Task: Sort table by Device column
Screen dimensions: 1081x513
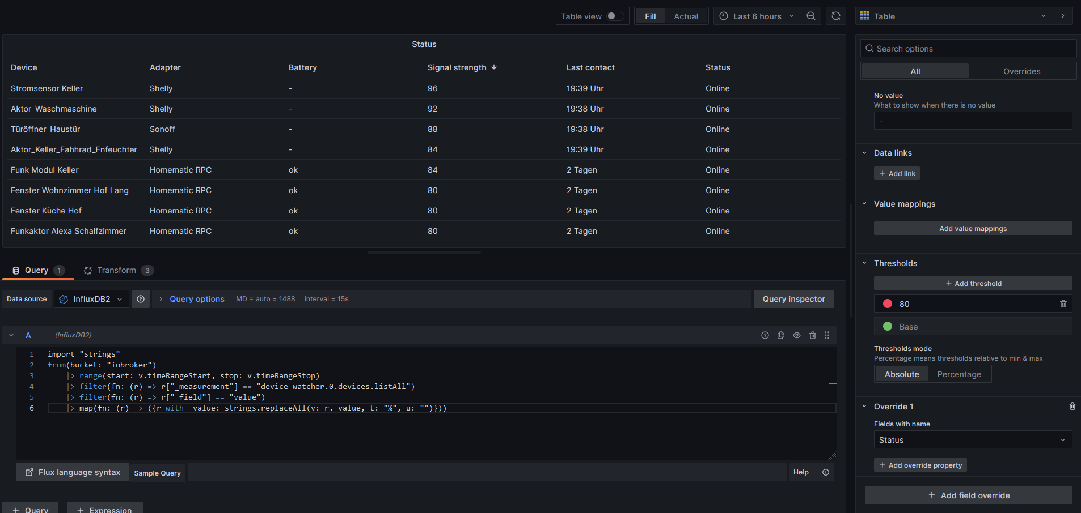Action: [x=24, y=67]
